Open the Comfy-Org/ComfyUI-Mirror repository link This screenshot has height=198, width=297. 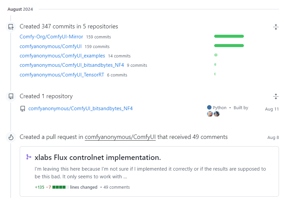click(51, 37)
